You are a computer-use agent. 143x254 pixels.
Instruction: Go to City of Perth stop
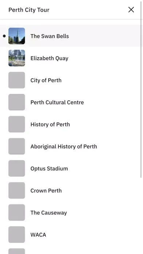coord(71,80)
